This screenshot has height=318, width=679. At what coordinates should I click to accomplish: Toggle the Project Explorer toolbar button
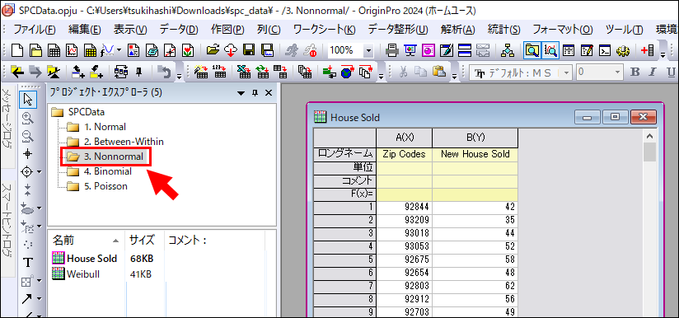coord(531,50)
